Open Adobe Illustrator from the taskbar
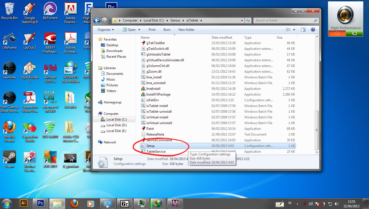Screen dimensions: 369x209 tap(23, 203)
